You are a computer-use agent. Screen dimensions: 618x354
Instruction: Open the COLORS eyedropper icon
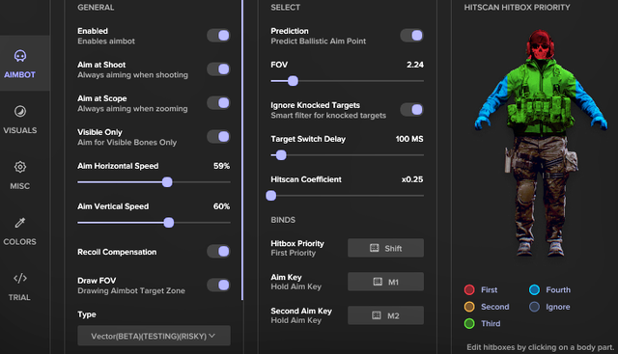pos(20,223)
